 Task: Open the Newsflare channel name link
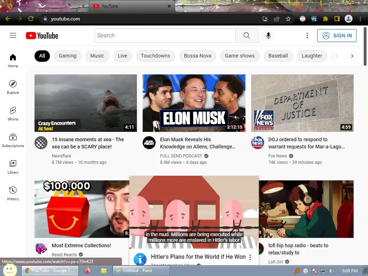(x=61, y=156)
